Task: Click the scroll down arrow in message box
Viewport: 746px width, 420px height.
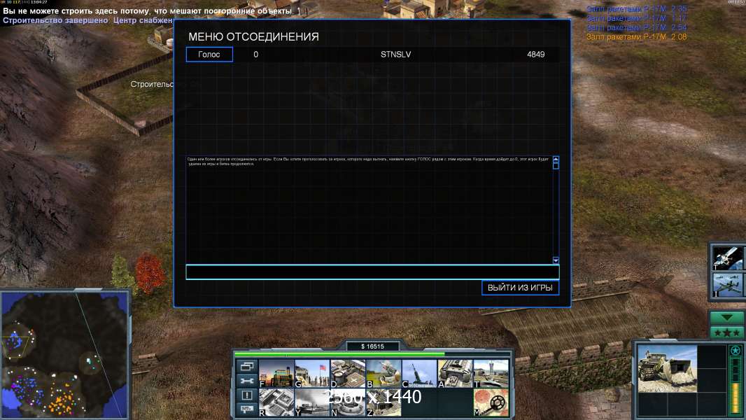Action: [x=556, y=260]
